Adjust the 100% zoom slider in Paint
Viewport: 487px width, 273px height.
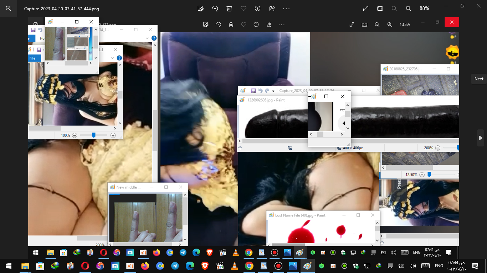[x=93, y=135]
